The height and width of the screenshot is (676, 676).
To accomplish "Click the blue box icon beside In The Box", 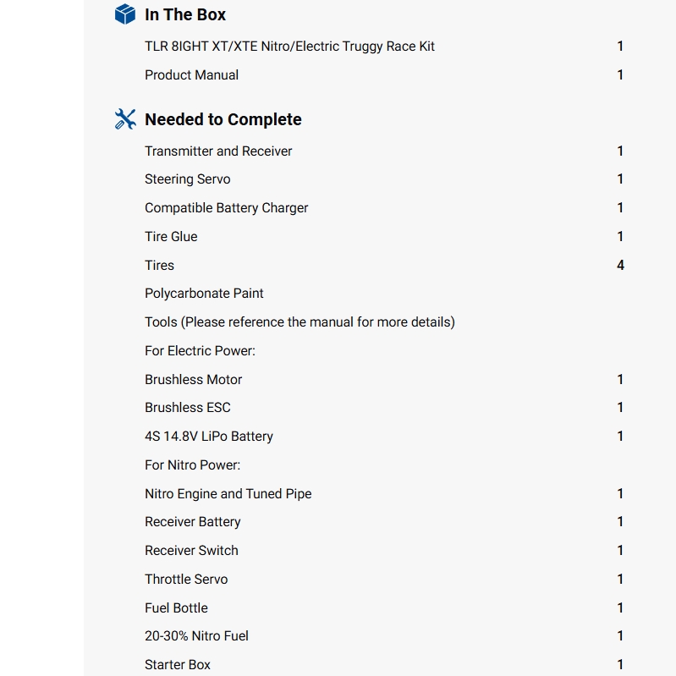I will [125, 14].
